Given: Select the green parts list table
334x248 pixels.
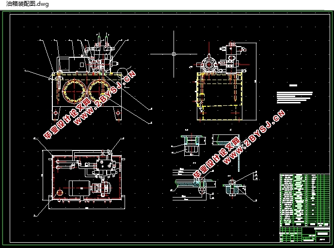Looking at the screenshot, I should [305, 200].
